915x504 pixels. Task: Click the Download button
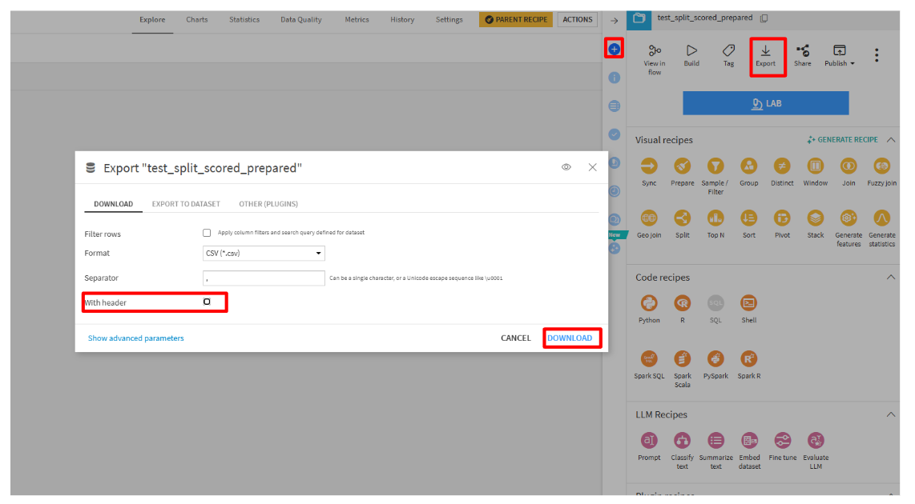[x=570, y=338]
